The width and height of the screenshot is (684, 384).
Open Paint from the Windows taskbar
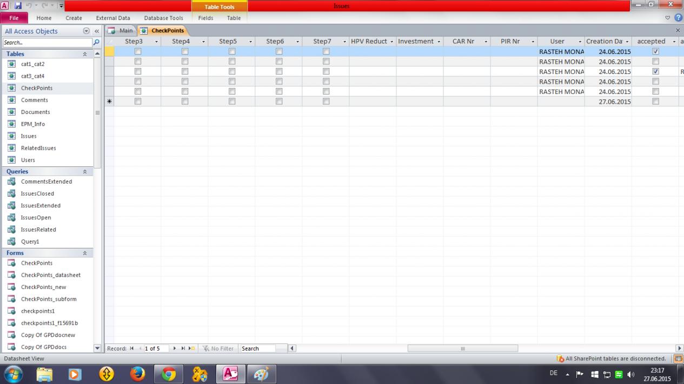pyautogui.click(x=262, y=374)
